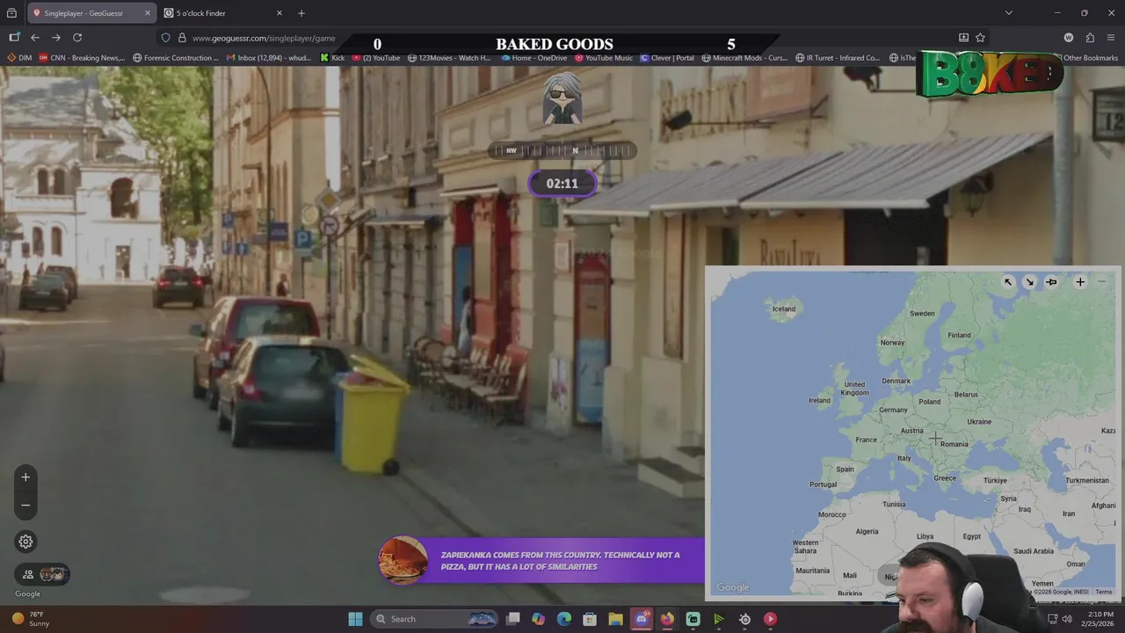List all tabs dropdown arrow

pos(1008,13)
